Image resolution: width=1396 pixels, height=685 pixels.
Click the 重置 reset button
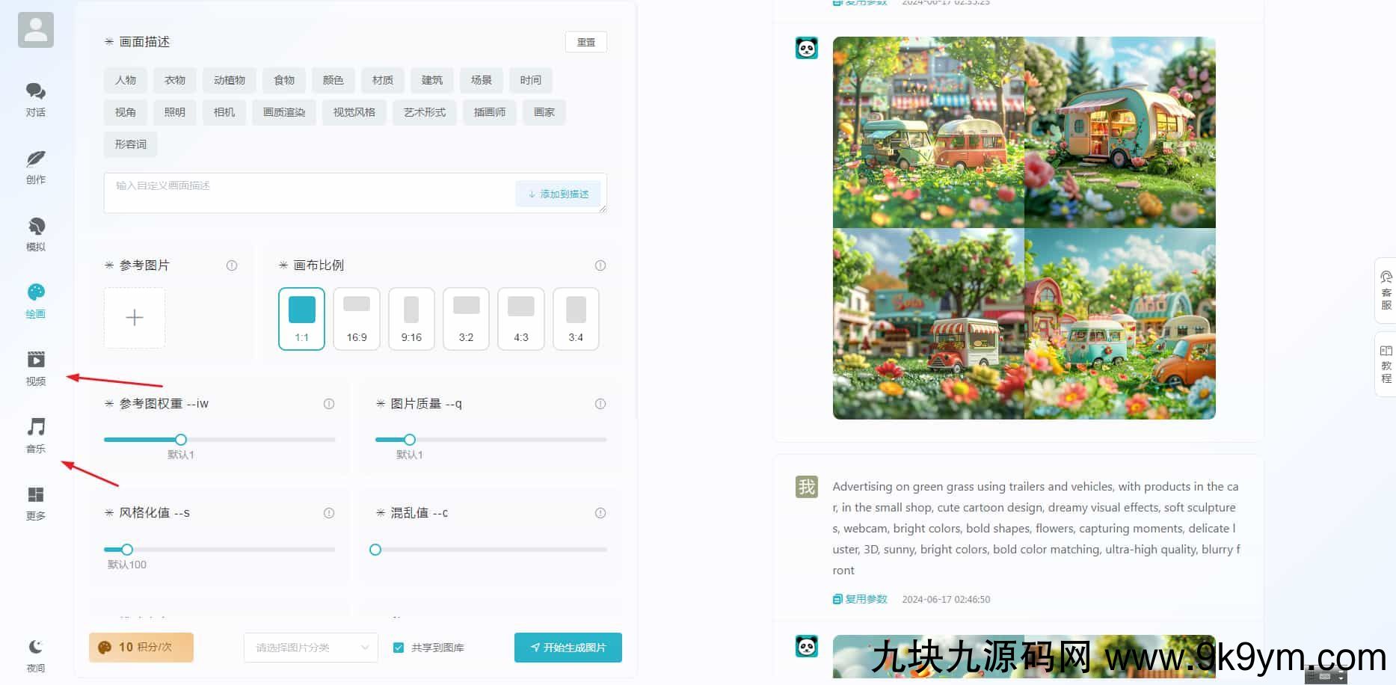(585, 42)
